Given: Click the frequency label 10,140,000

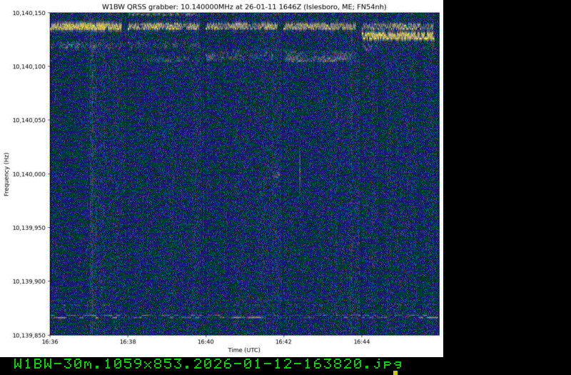Looking at the screenshot, I should (29, 174).
